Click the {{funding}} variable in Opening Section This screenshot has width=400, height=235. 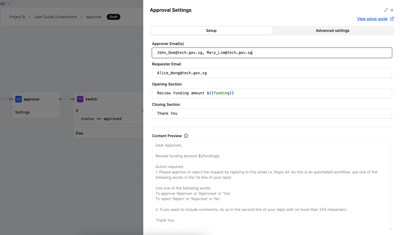click(221, 93)
